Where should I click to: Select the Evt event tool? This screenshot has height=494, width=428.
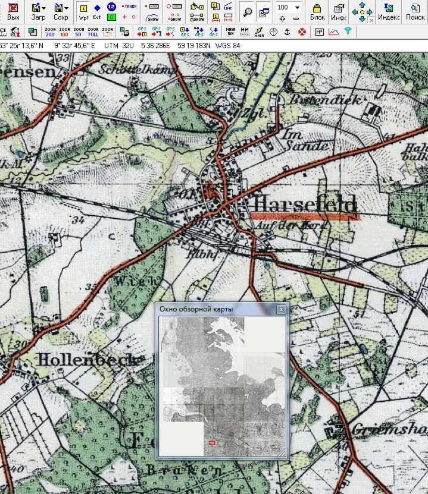pos(97,12)
